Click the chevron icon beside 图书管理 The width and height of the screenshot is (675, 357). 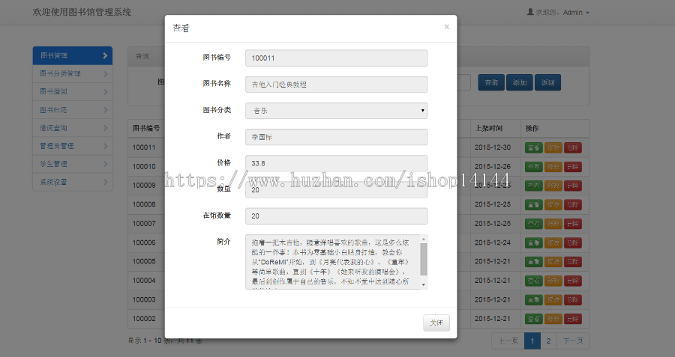(105, 55)
